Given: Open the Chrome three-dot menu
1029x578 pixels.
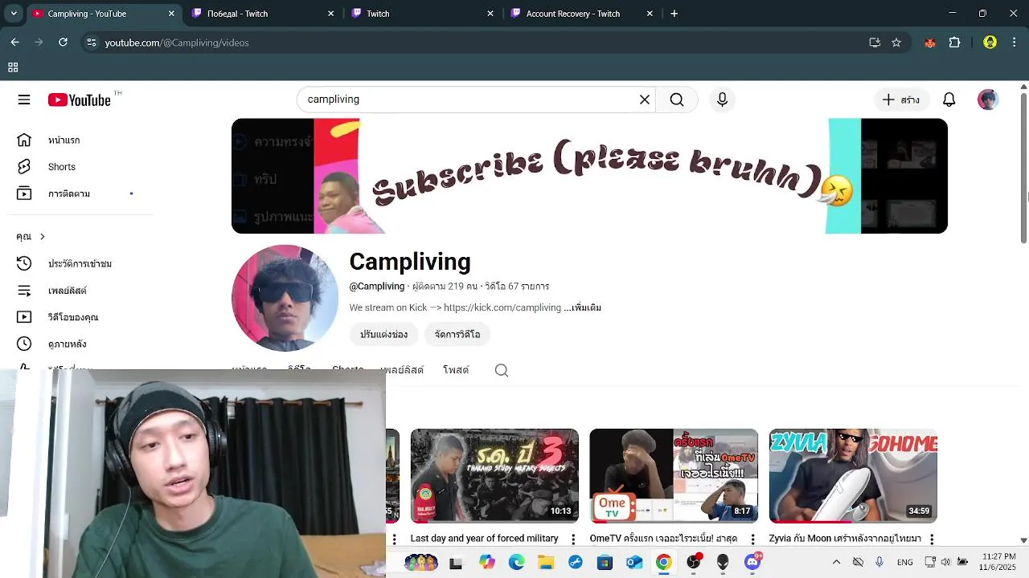Looking at the screenshot, I should coord(1014,43).
